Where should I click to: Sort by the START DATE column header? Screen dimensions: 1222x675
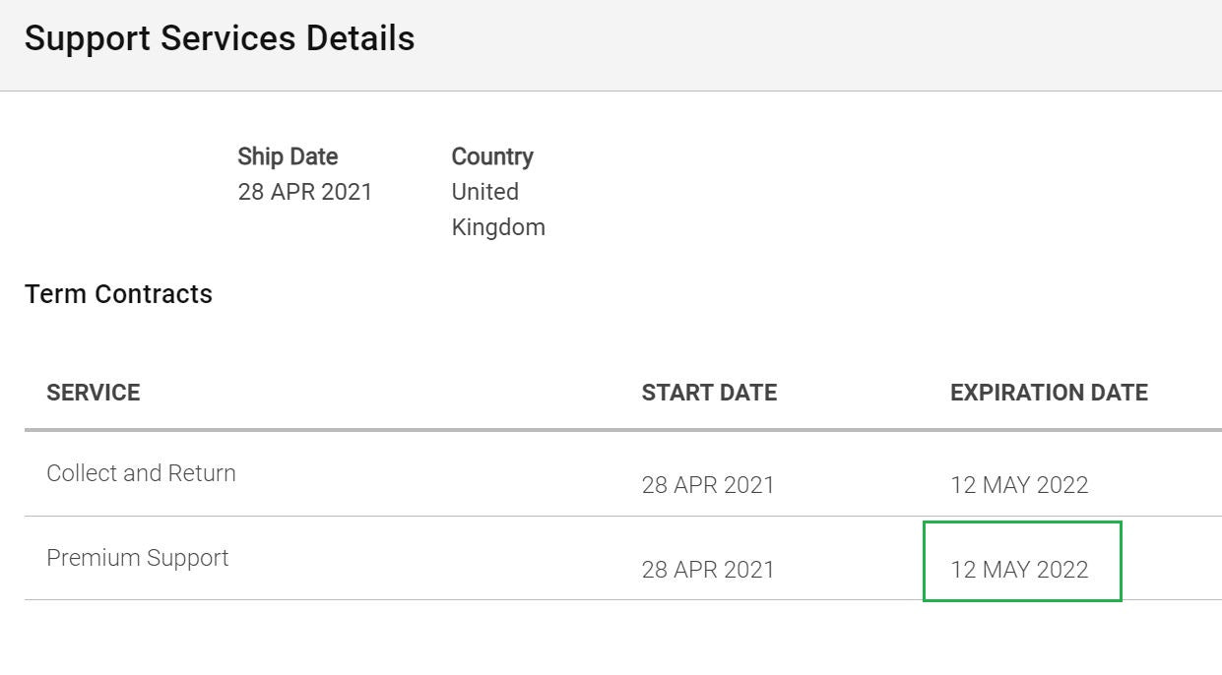709,393
